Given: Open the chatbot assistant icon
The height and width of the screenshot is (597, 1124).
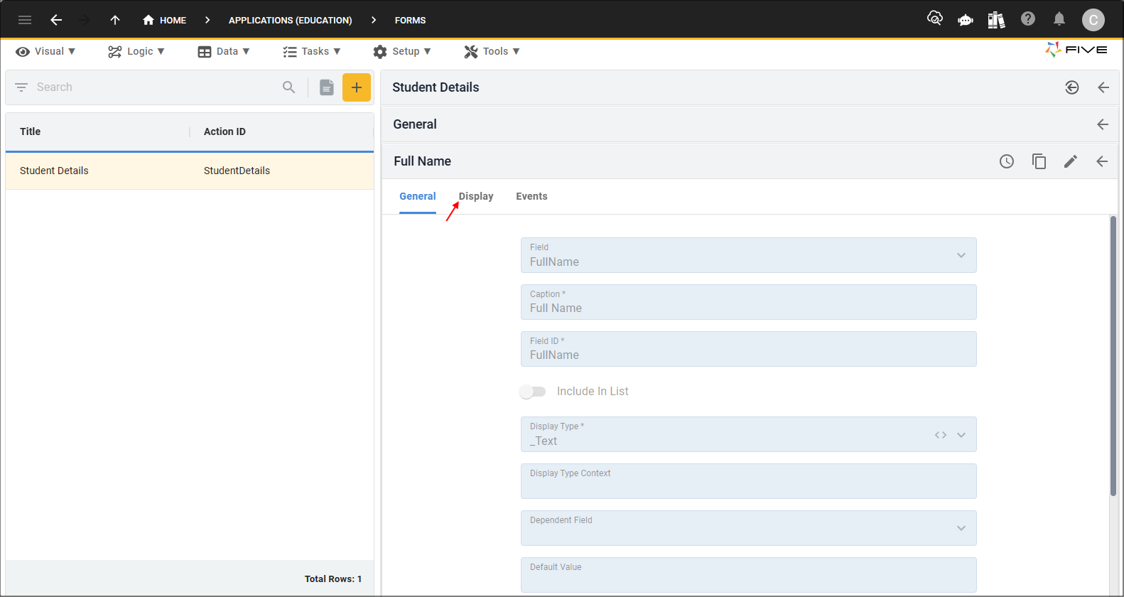Looking at the screenshot, I should coord(966,20).
